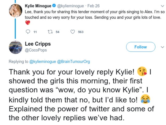Screen dimensions: 166x125
Task: Open the Kylie Minogue display name link
Action: [x=38, y=6]
